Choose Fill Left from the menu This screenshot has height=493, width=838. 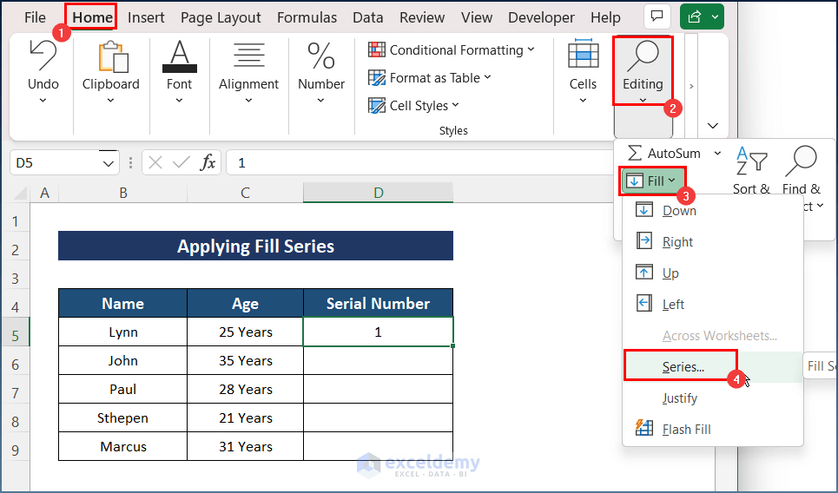[713, 304]
